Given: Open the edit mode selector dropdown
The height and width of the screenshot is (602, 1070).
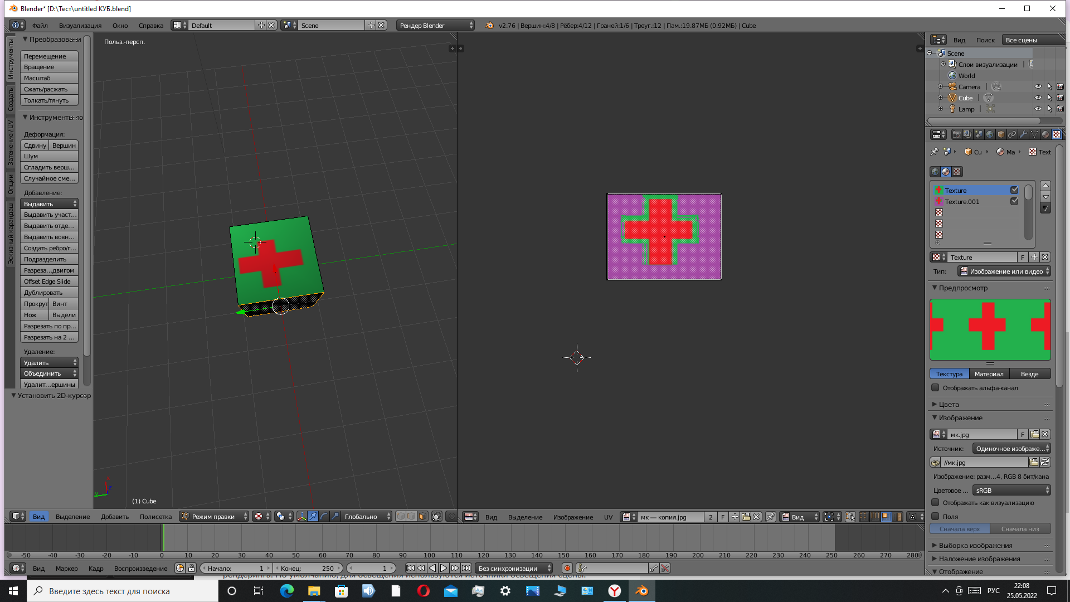Looking at the screenshot, I should (214, 517).
